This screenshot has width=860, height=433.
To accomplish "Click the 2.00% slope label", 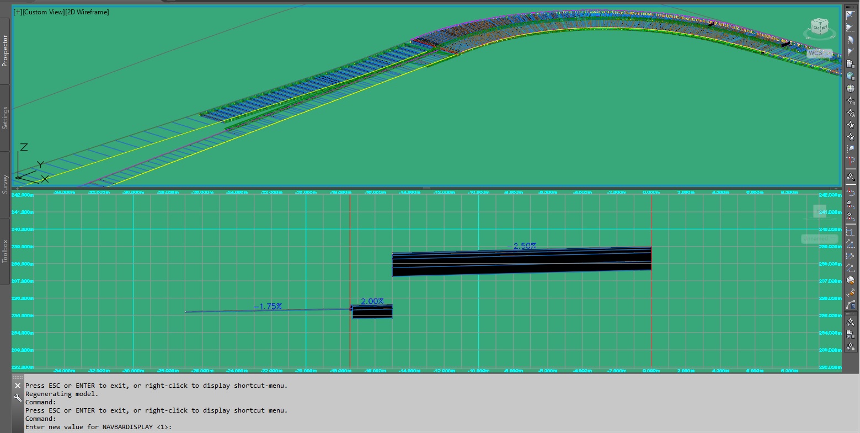I will pos(372,301).
